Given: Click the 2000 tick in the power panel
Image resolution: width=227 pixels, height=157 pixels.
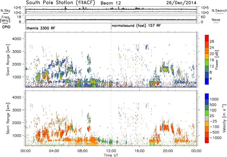Looking at the screenshot, I should [16, 64].
